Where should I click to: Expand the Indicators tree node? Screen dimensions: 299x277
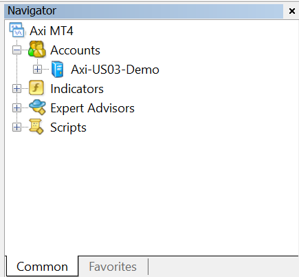[16, 88]
